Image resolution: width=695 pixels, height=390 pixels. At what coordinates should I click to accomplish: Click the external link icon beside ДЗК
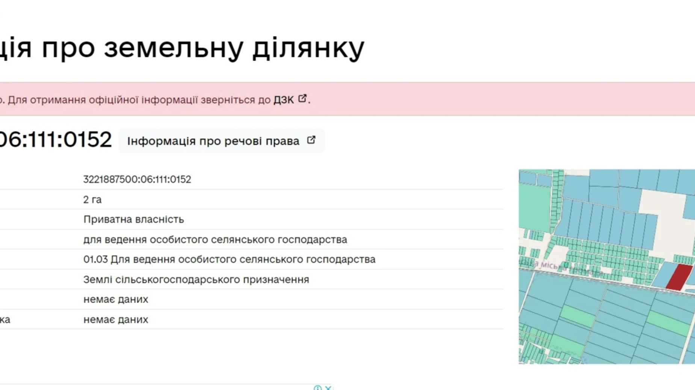point(302,99)
